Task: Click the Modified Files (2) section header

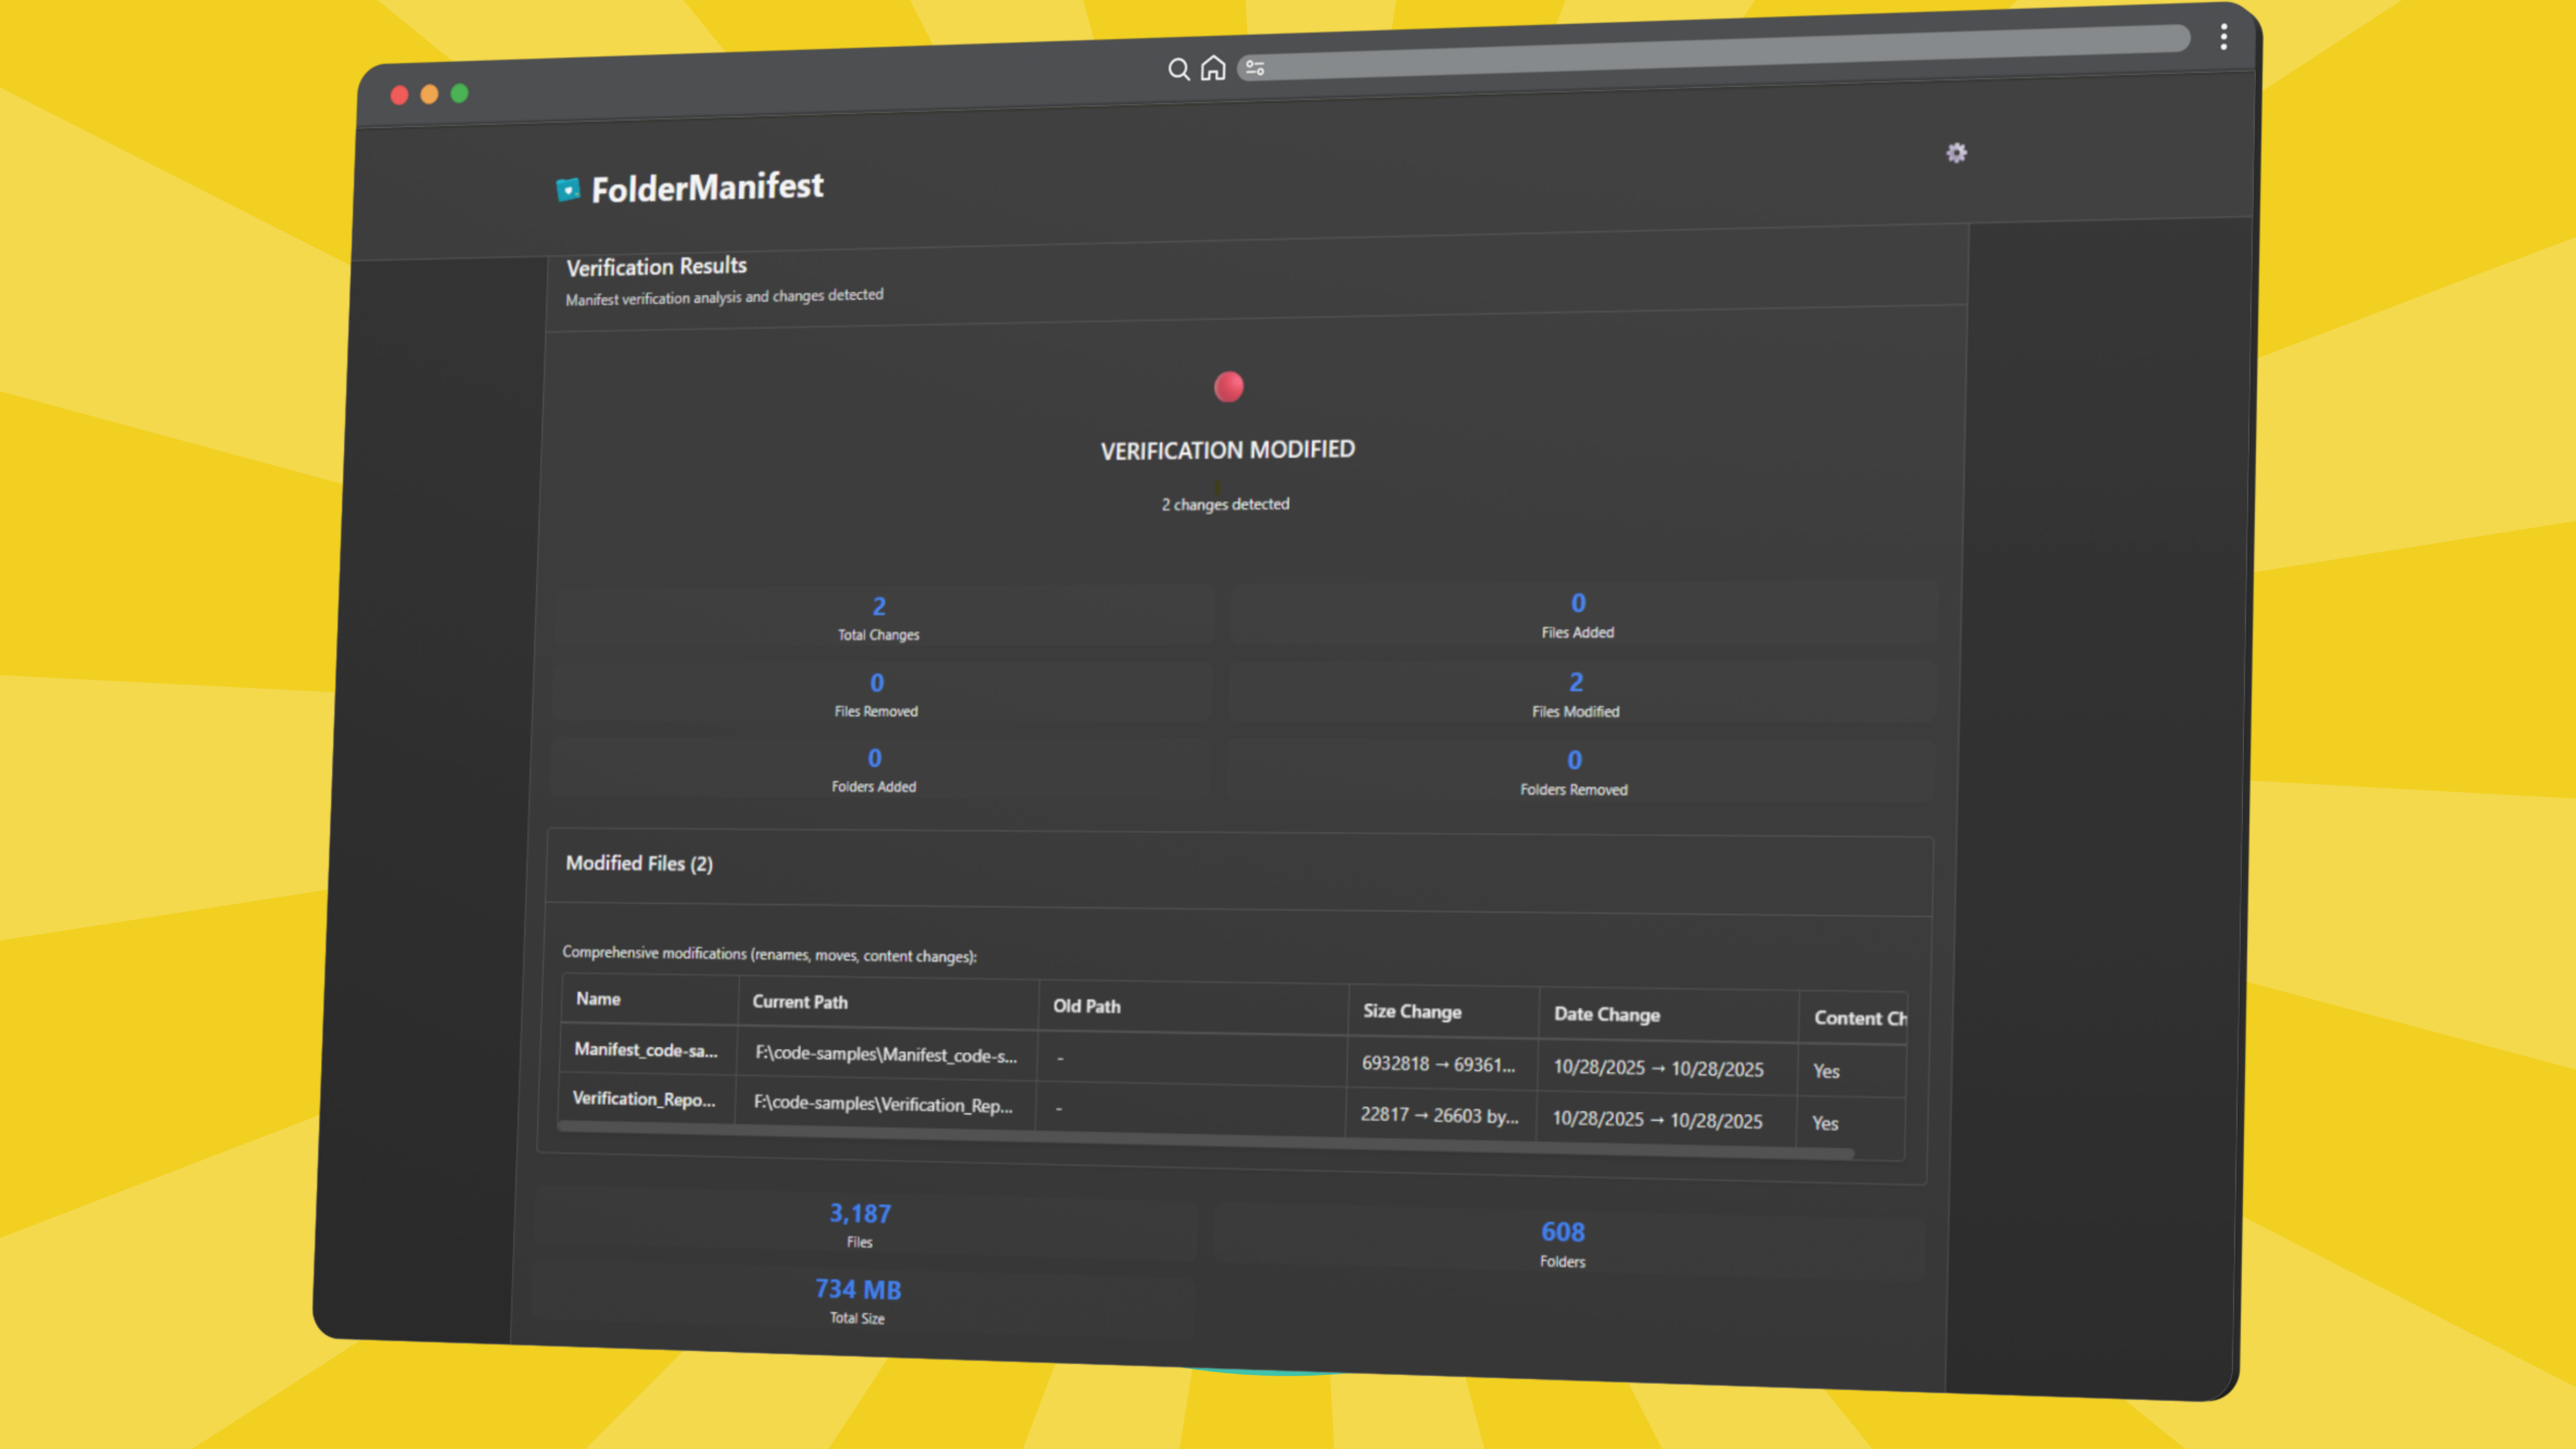Action: (639, 863)
